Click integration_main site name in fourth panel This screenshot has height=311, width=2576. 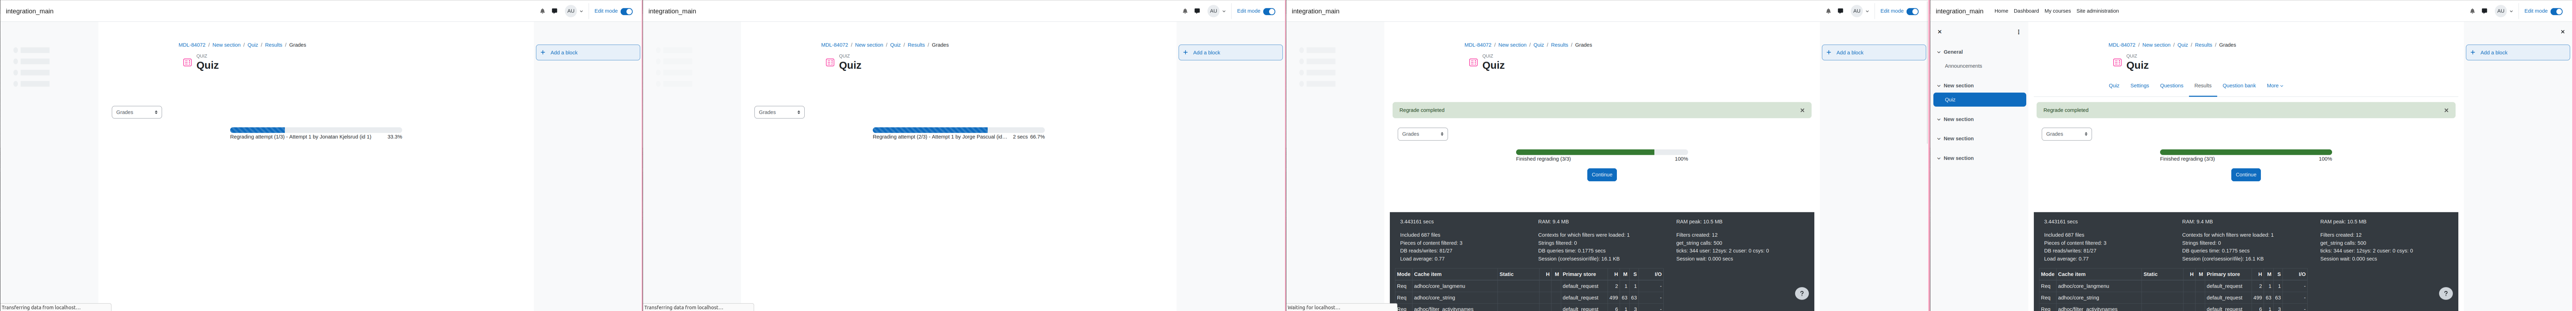click(1959, 11)
